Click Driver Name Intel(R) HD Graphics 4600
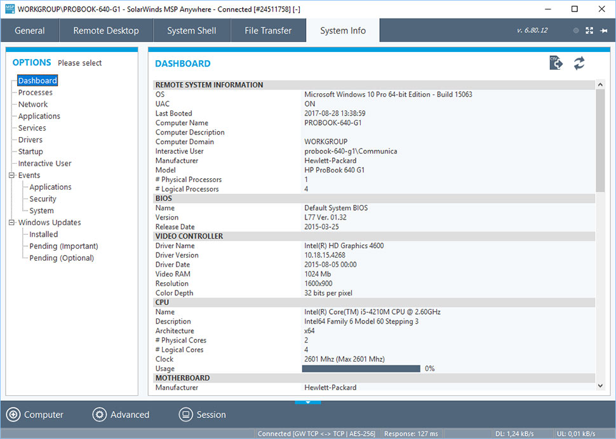This screenshot has height=439, width=616. click(x=344, y=246)
